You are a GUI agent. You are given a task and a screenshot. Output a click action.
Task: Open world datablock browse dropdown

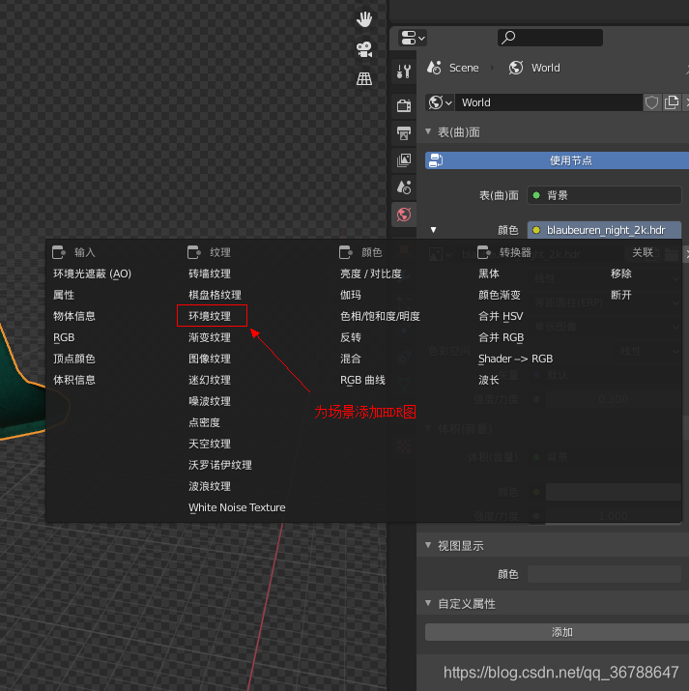(440, 102)
